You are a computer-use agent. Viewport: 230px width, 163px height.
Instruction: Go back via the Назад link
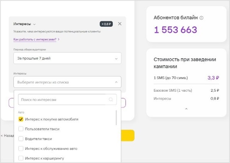click(8, 135)
